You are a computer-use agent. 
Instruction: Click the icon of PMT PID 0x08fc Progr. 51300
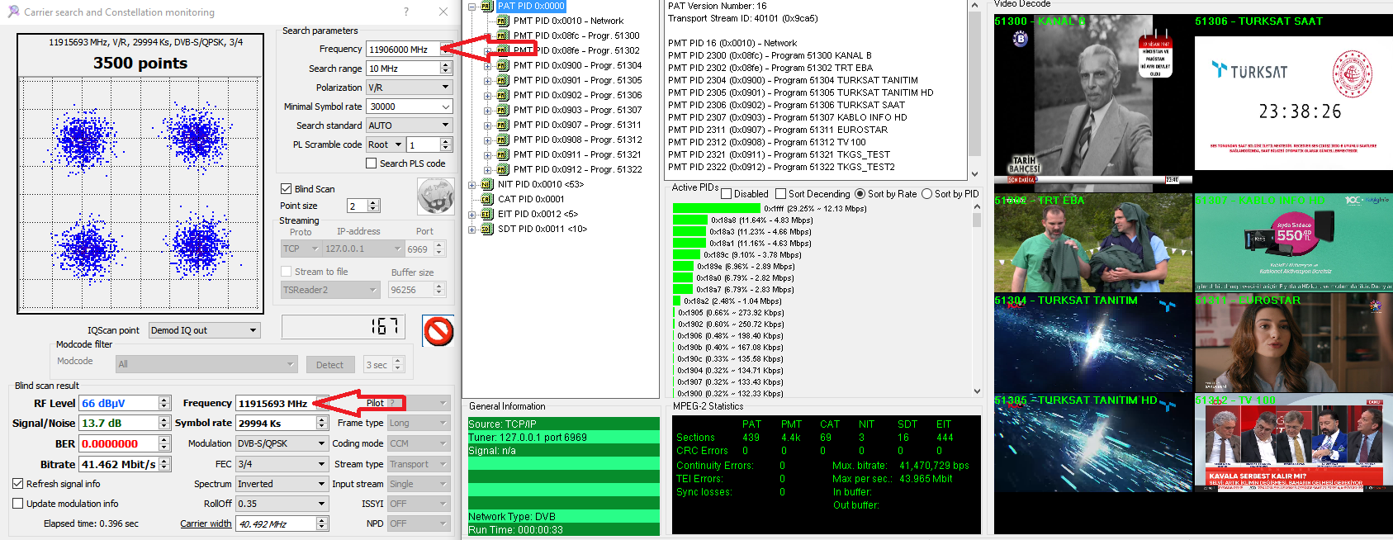[503, 36]
